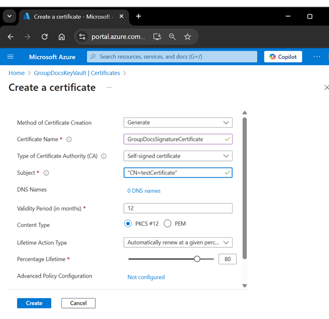The image size is (329, 319).
Task: Click the Percentage Lifetime slider handle
Action: tap(197, 259)
